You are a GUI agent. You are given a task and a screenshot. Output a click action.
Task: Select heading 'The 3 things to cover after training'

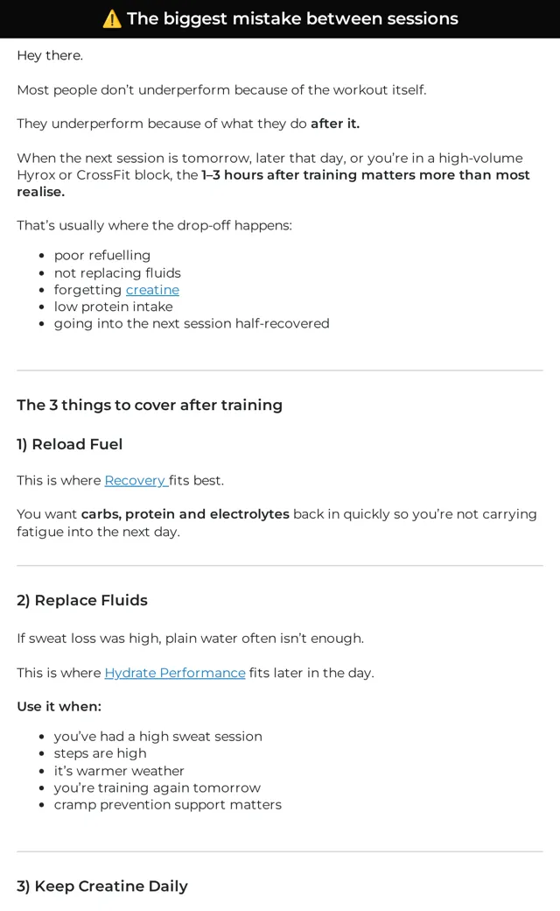tap(150, 405)
